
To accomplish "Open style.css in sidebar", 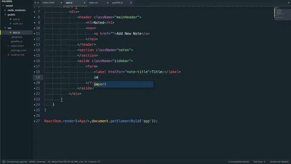I will [18, 24].
